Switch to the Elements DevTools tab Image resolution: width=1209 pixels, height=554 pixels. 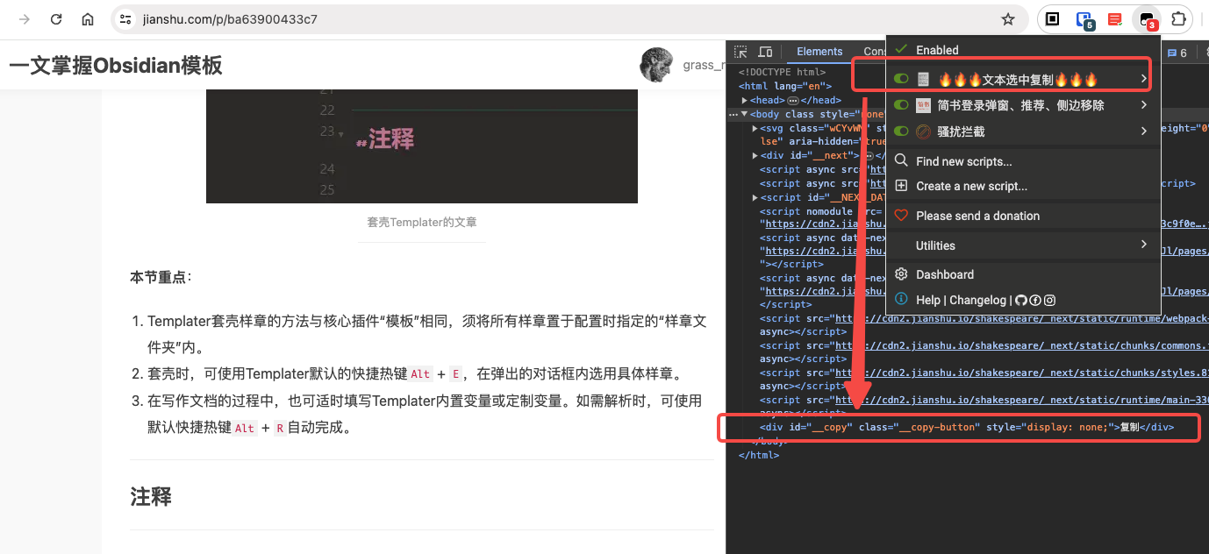click(x=819, y=52)
